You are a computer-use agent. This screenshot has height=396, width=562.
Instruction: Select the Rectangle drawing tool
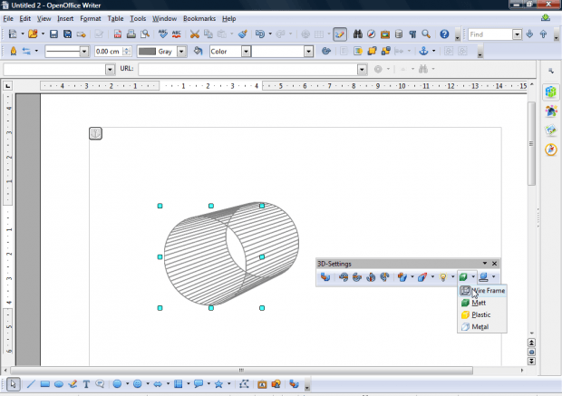pos(44,384)
